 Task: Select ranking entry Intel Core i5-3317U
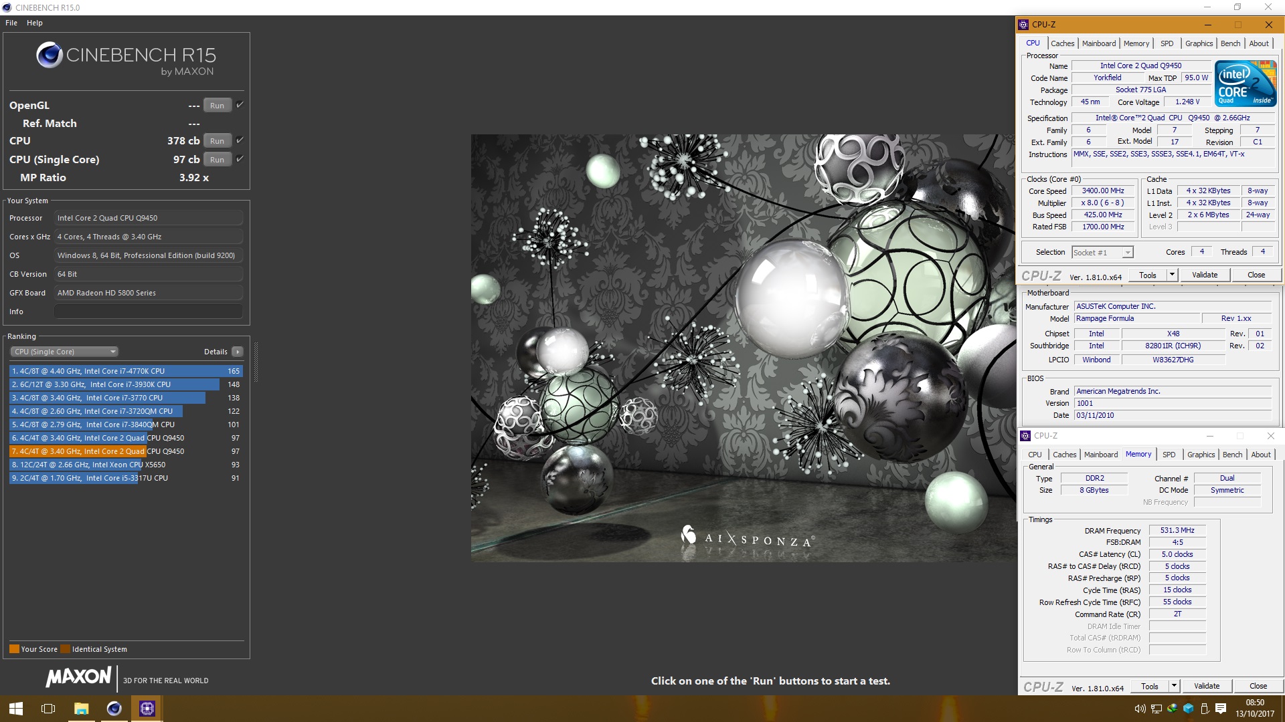[x=126, y=478]
